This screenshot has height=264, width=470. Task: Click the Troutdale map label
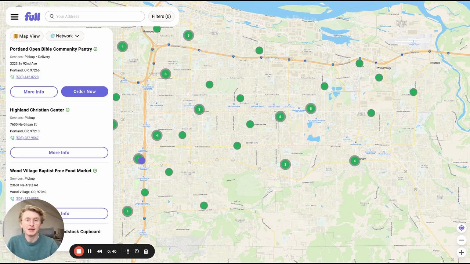coord(435,63)
